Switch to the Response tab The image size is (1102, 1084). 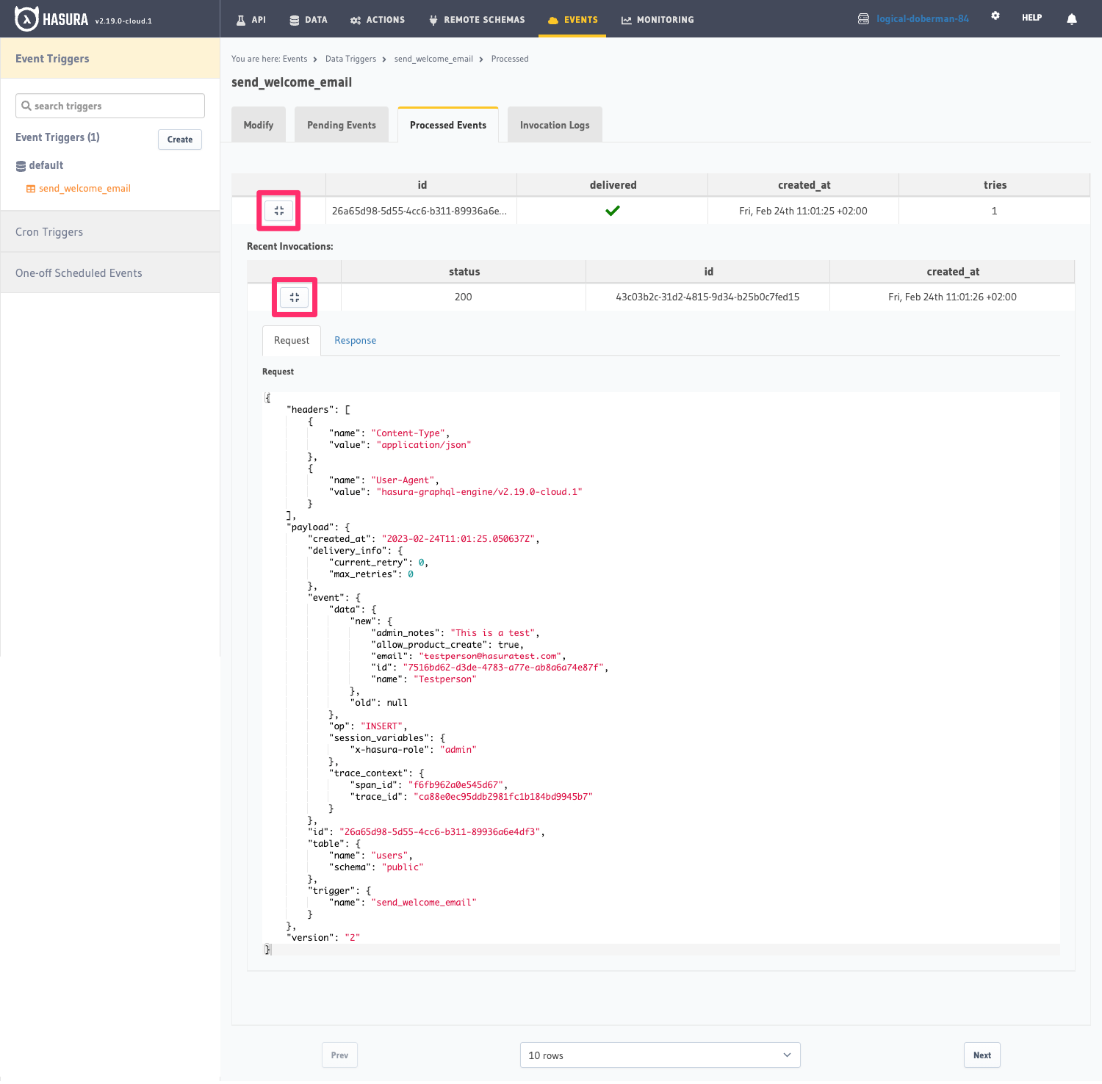[x=355, y=341]
